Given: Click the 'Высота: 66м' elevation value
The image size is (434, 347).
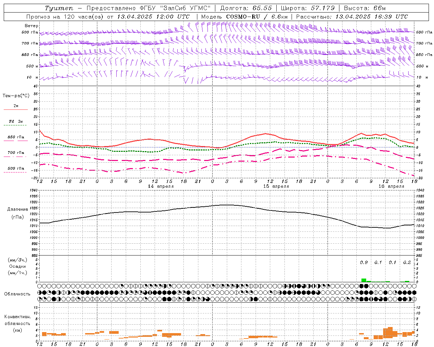Looking at the screenshot, I should click(365, 8).
